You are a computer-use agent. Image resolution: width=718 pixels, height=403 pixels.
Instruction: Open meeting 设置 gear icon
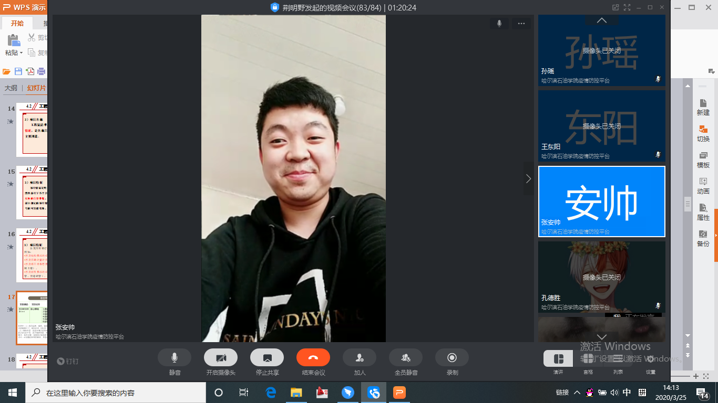tap(650, 359)
